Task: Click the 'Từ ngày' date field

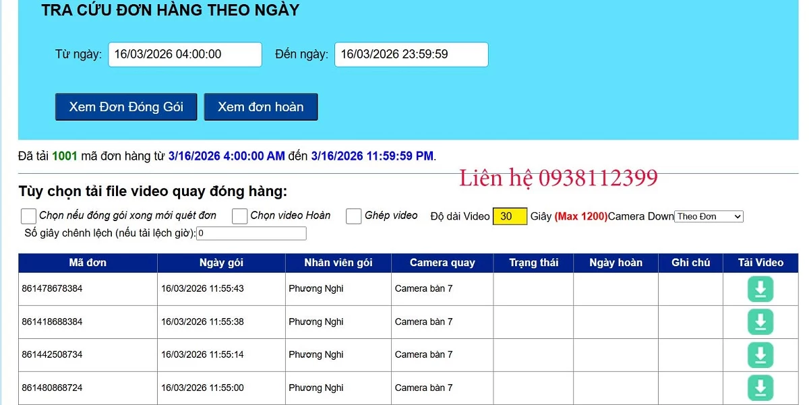Action: pos(185,55)
